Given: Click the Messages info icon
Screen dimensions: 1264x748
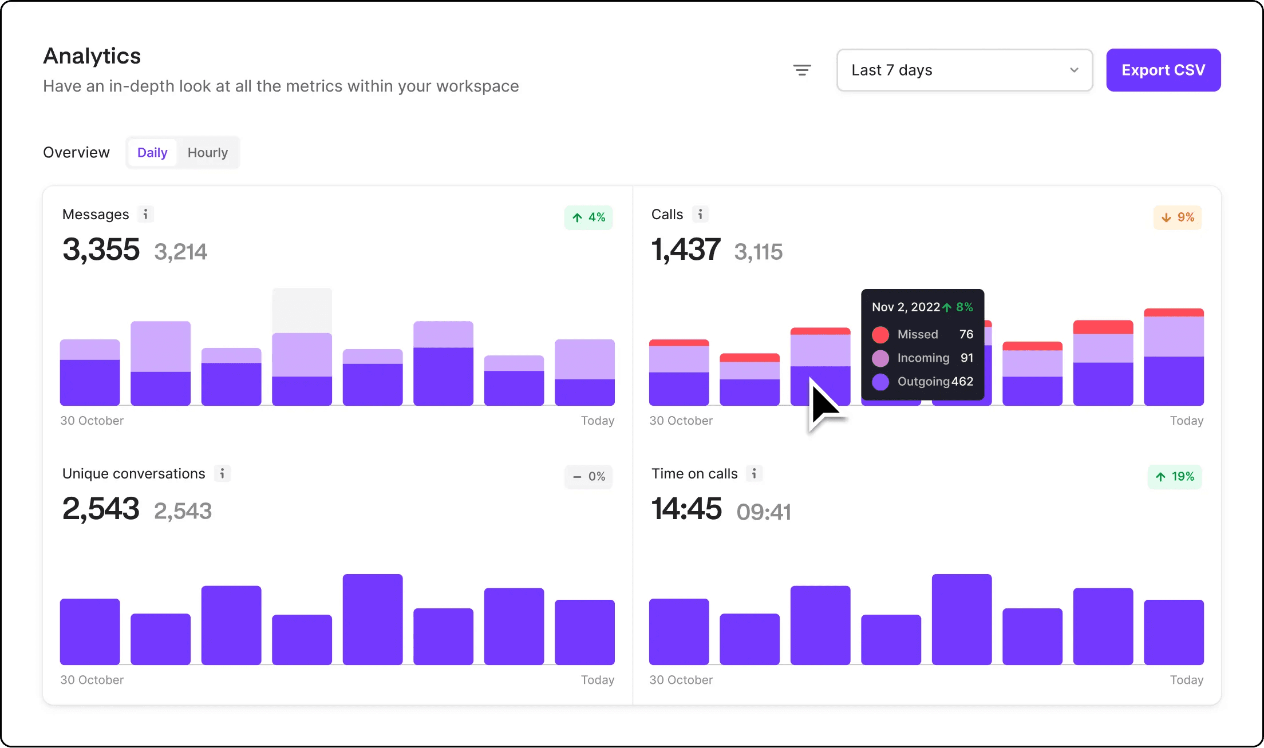Looking at the screenshot, I should pyautogui.click(x=145, y=214).
